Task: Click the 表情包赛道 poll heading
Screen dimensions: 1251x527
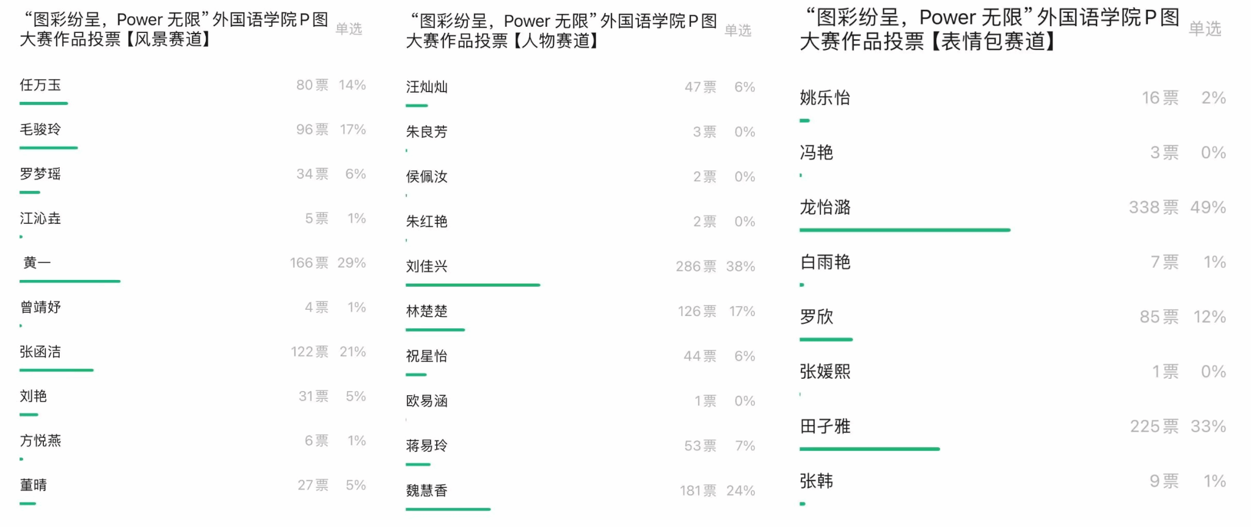Action: click(988, 29)
